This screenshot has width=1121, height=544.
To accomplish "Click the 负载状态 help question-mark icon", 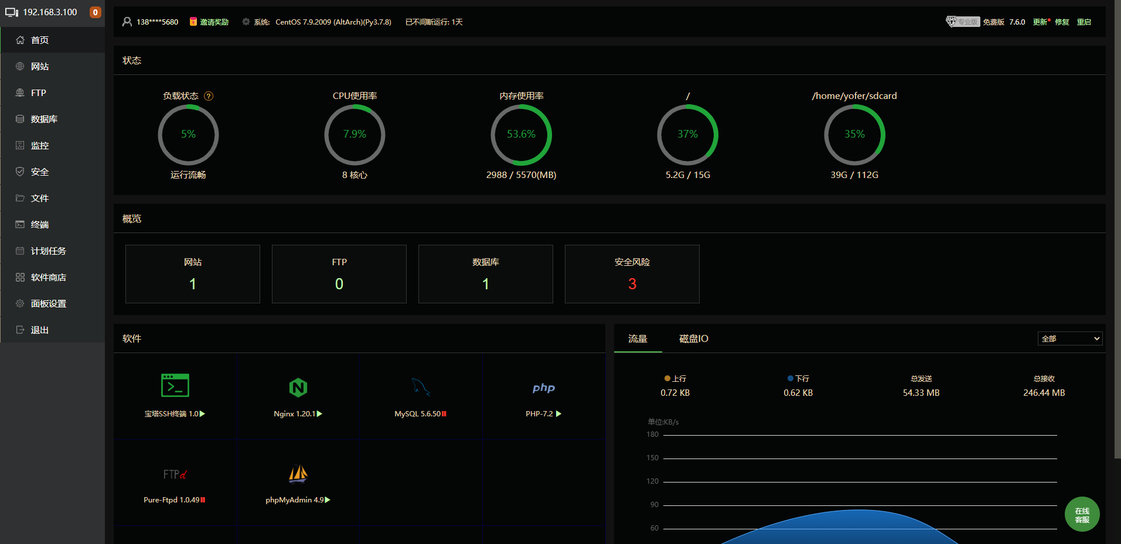I will [x=209, y=96].
